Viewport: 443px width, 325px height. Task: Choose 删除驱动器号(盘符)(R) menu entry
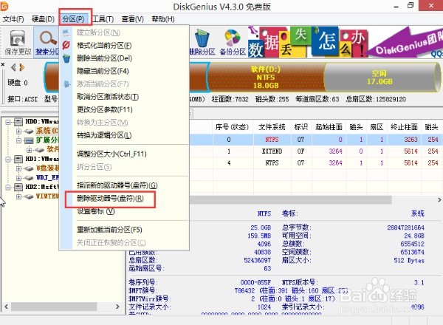(x=110, y=199)
